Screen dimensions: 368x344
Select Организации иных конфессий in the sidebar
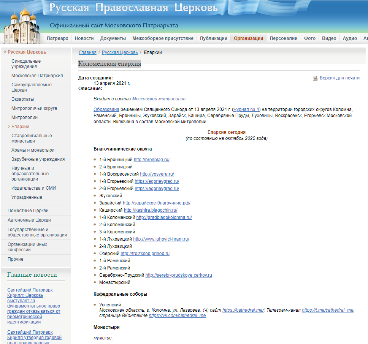[27, 247]
